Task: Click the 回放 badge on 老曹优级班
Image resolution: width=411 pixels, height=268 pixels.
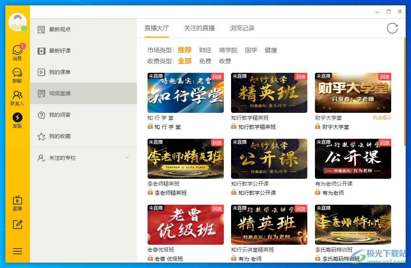Action: tap(217, 209)
